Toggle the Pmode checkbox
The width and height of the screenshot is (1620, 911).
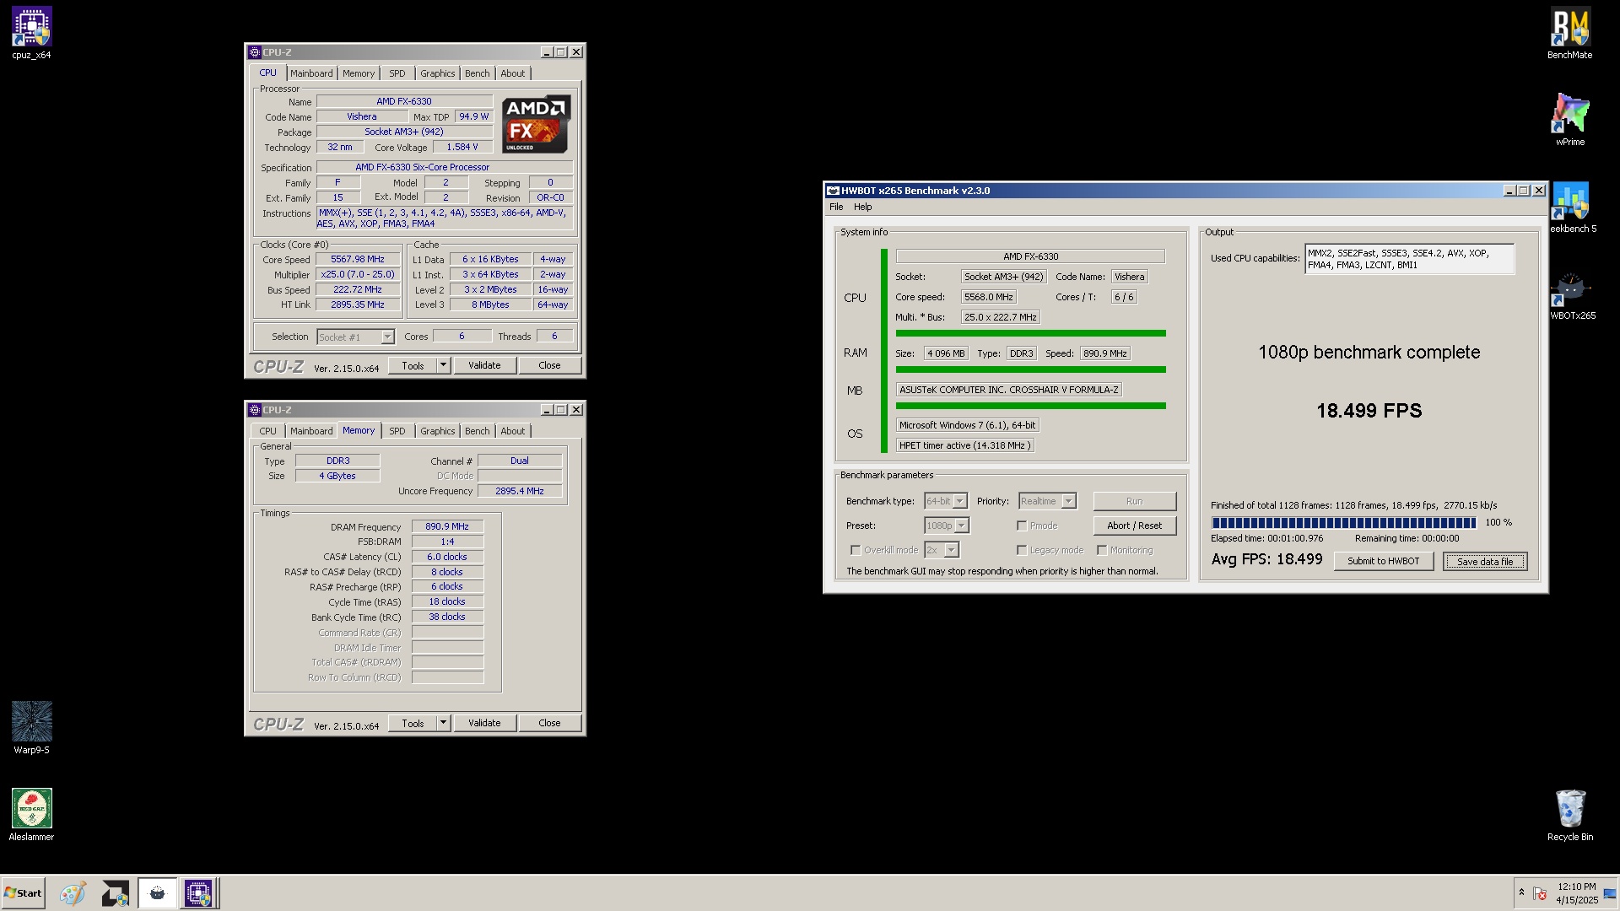point(1022,526)
